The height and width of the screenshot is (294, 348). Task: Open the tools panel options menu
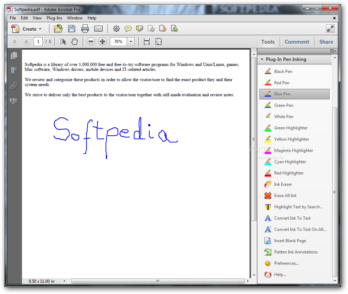pos(333,51)
